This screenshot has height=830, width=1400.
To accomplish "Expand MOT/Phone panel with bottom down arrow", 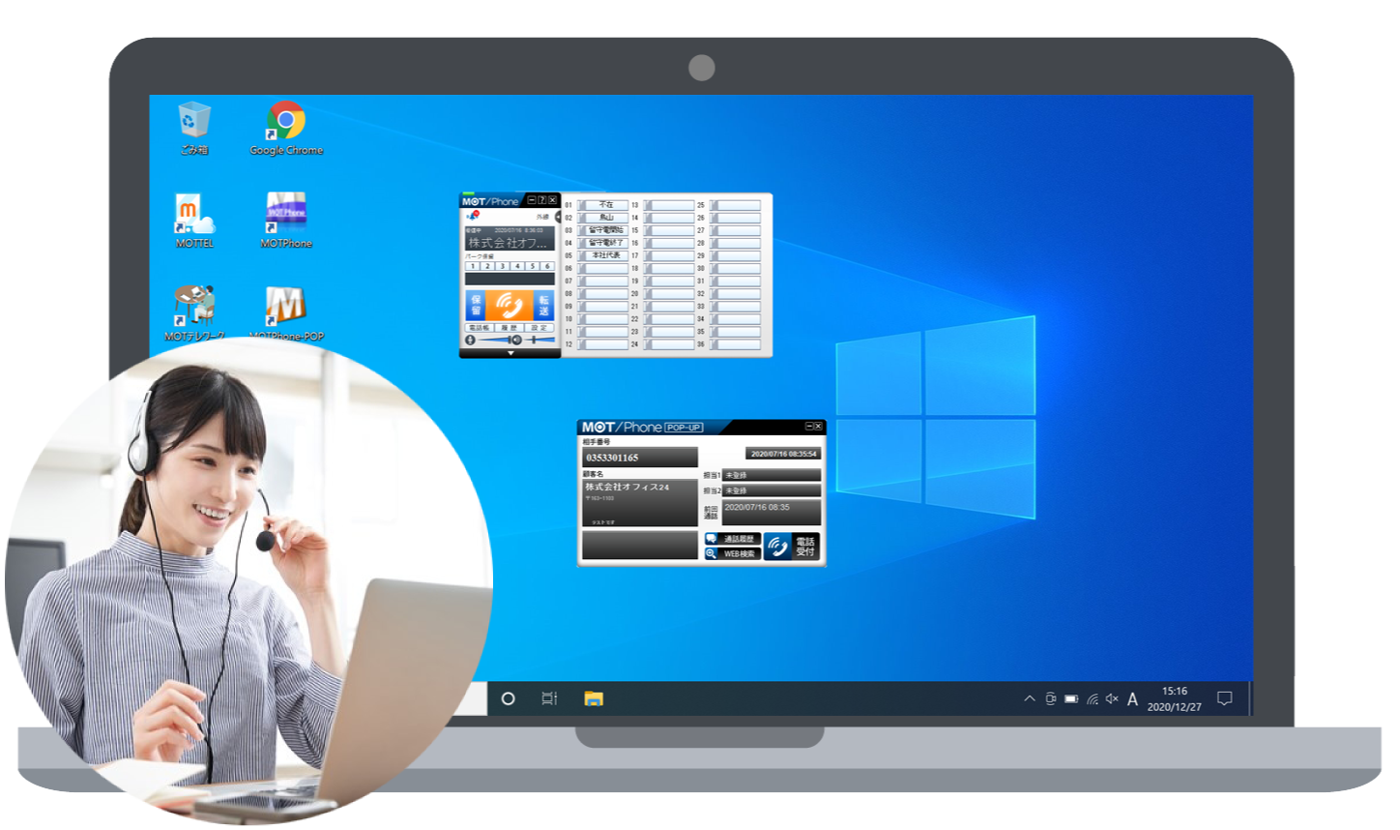I will [510, 353].
